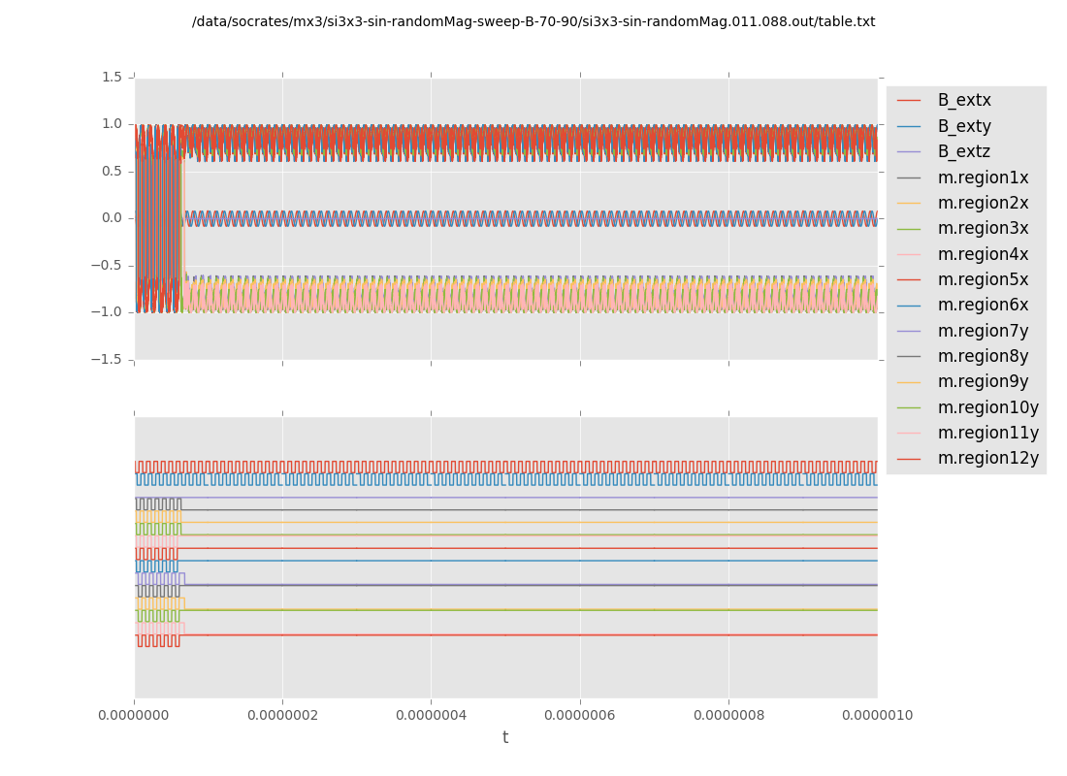Viewport: 1067px width, 776px height.
Task: Click the B_extx legend label
Action: click(963, 100)
